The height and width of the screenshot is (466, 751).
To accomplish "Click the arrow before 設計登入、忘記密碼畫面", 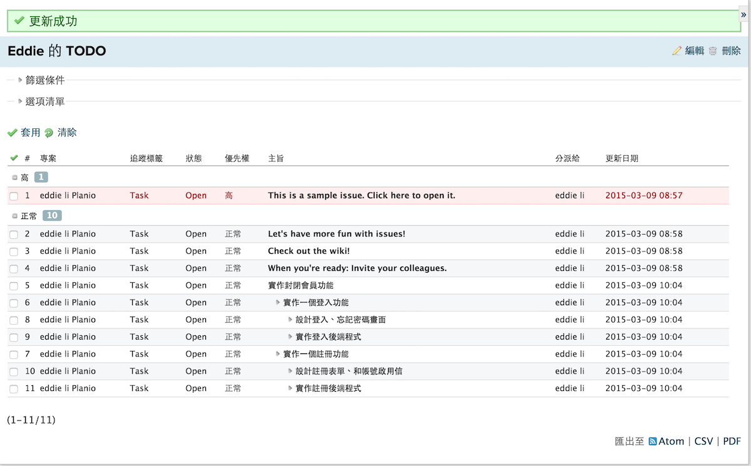I will pyautogui.click(x=290, y=320).
